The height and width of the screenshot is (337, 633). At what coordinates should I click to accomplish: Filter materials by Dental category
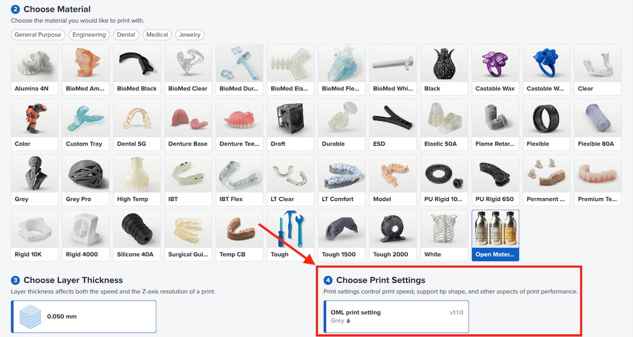click(126, 34)
